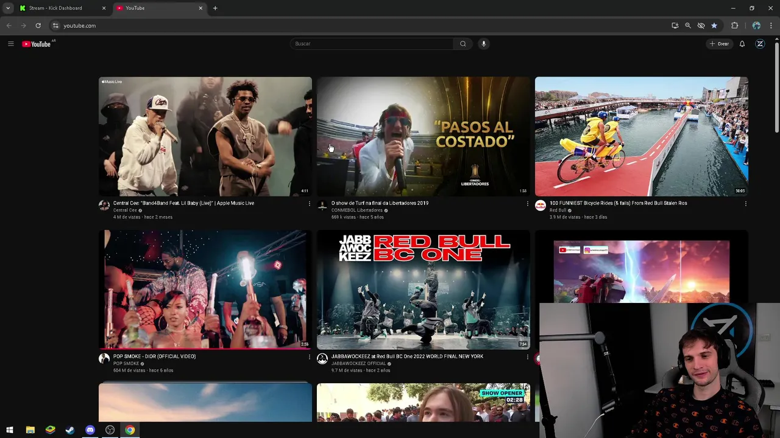The height and width of the screenshot is (438, 780).
Task: View site information icon beside the URL
Action: tap(55, 26)
